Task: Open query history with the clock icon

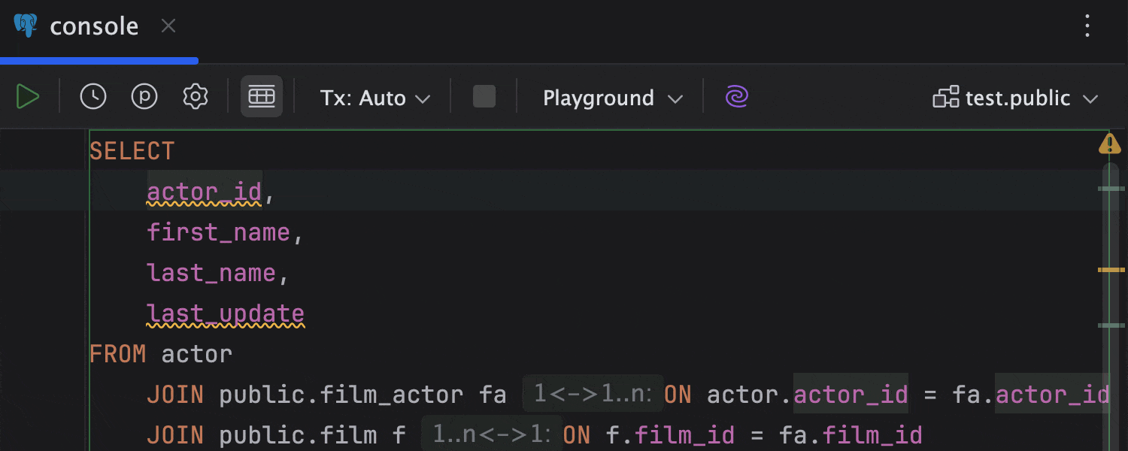Action: (x=93, y=97)
